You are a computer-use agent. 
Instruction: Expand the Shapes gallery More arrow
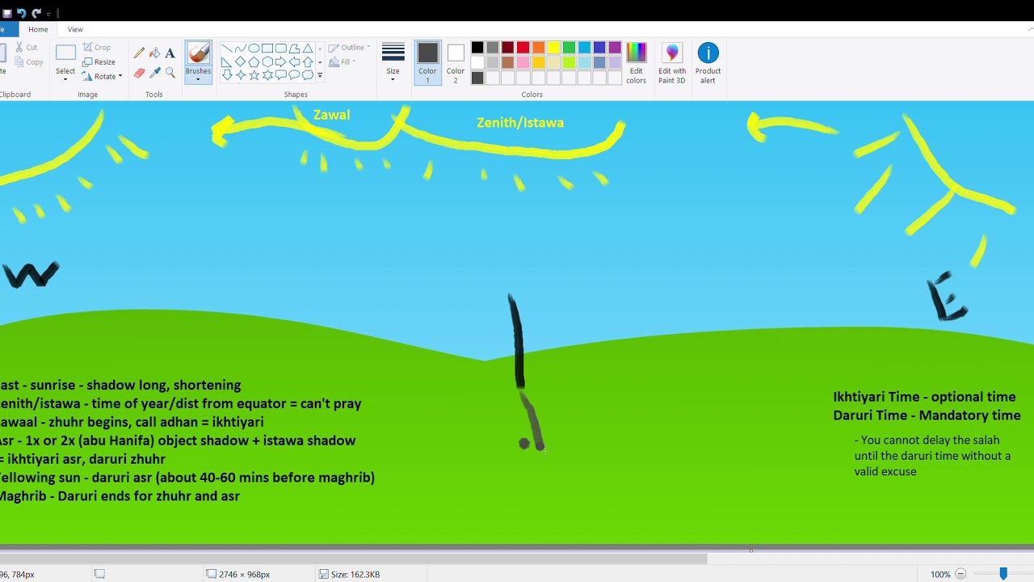pos(320,76)
